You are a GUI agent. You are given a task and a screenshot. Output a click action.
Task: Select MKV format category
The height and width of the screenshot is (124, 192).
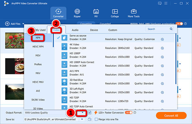click(x=38, y=73)
